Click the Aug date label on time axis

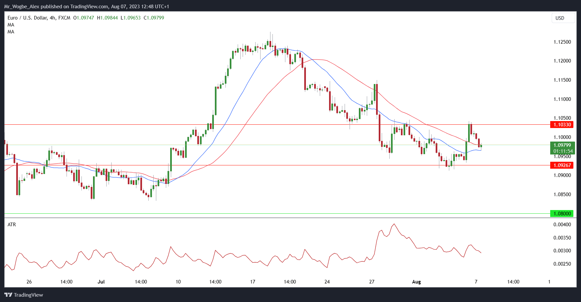(416, 282)
